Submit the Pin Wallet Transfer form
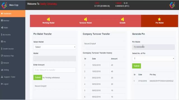This screenshot has height=100, width=179. coord(38,77)
